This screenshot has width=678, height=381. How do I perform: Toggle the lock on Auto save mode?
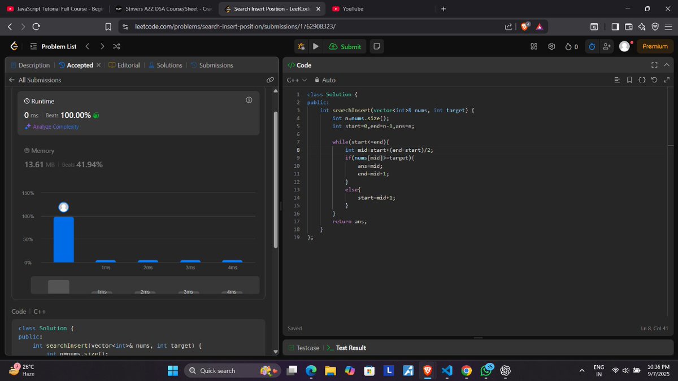316,80
